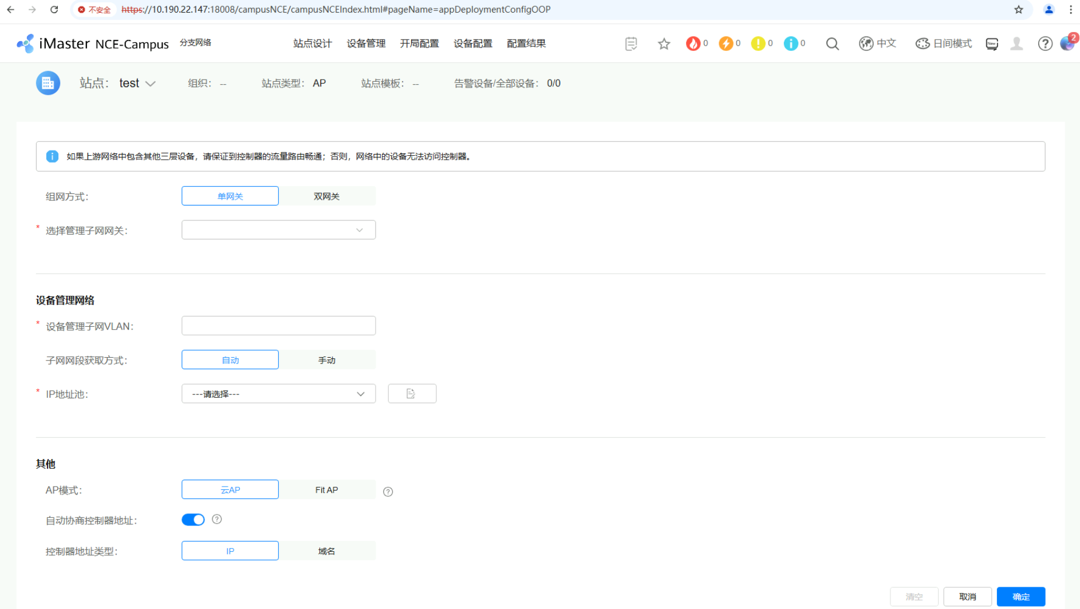The image size is (1080, 609).
Task: Click the orange major alarm icon
Action: point(726,43)
